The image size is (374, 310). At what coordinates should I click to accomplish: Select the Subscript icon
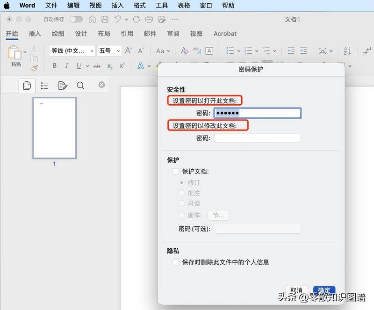coord(108,66)
